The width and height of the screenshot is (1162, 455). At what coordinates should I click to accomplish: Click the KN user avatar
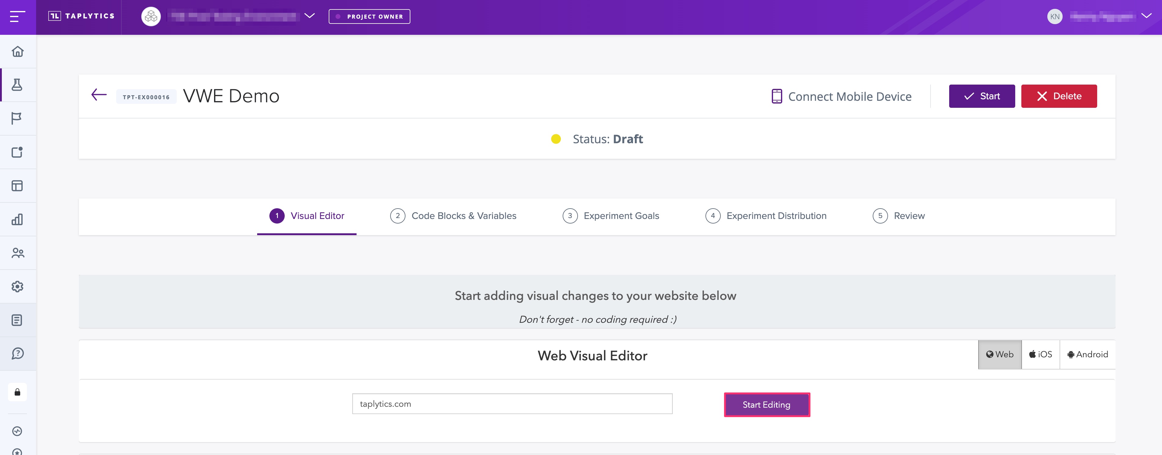click(x=1055, y=17)
